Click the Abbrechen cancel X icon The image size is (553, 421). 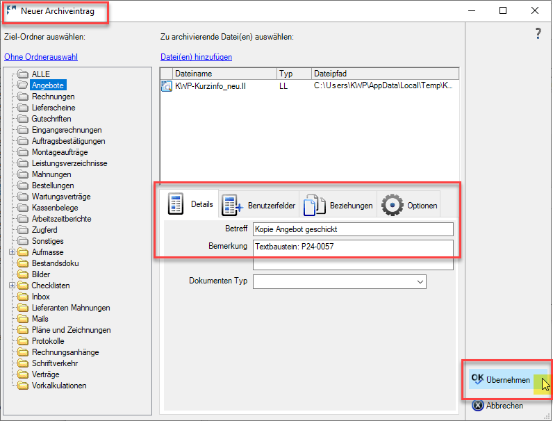[477, 406]
